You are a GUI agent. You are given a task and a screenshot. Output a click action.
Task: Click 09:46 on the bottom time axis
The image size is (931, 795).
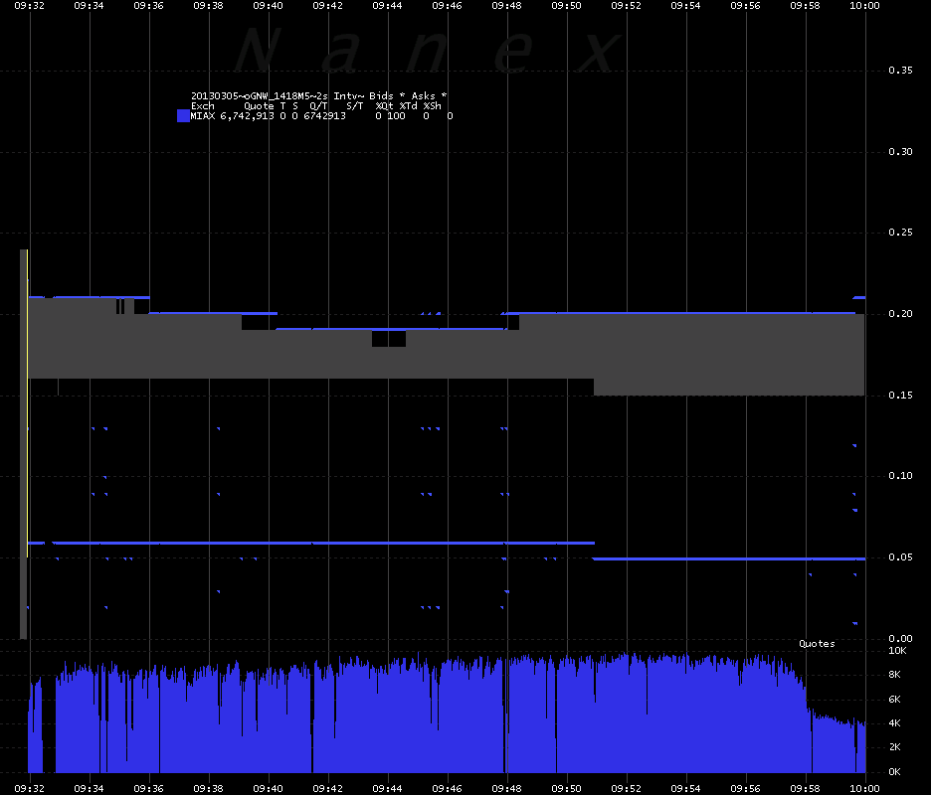click(x=447, y=789)
